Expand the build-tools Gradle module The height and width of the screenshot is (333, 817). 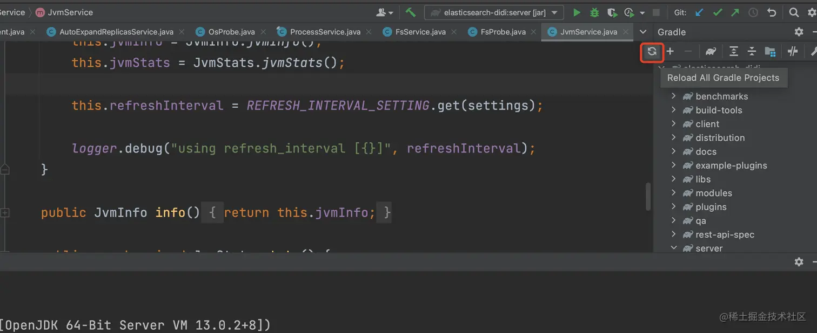[673, 110]
